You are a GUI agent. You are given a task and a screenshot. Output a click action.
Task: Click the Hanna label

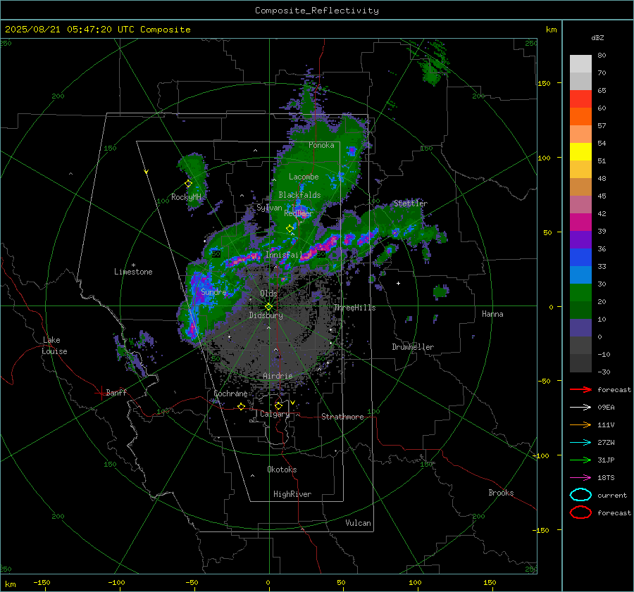tap(492, 314)
